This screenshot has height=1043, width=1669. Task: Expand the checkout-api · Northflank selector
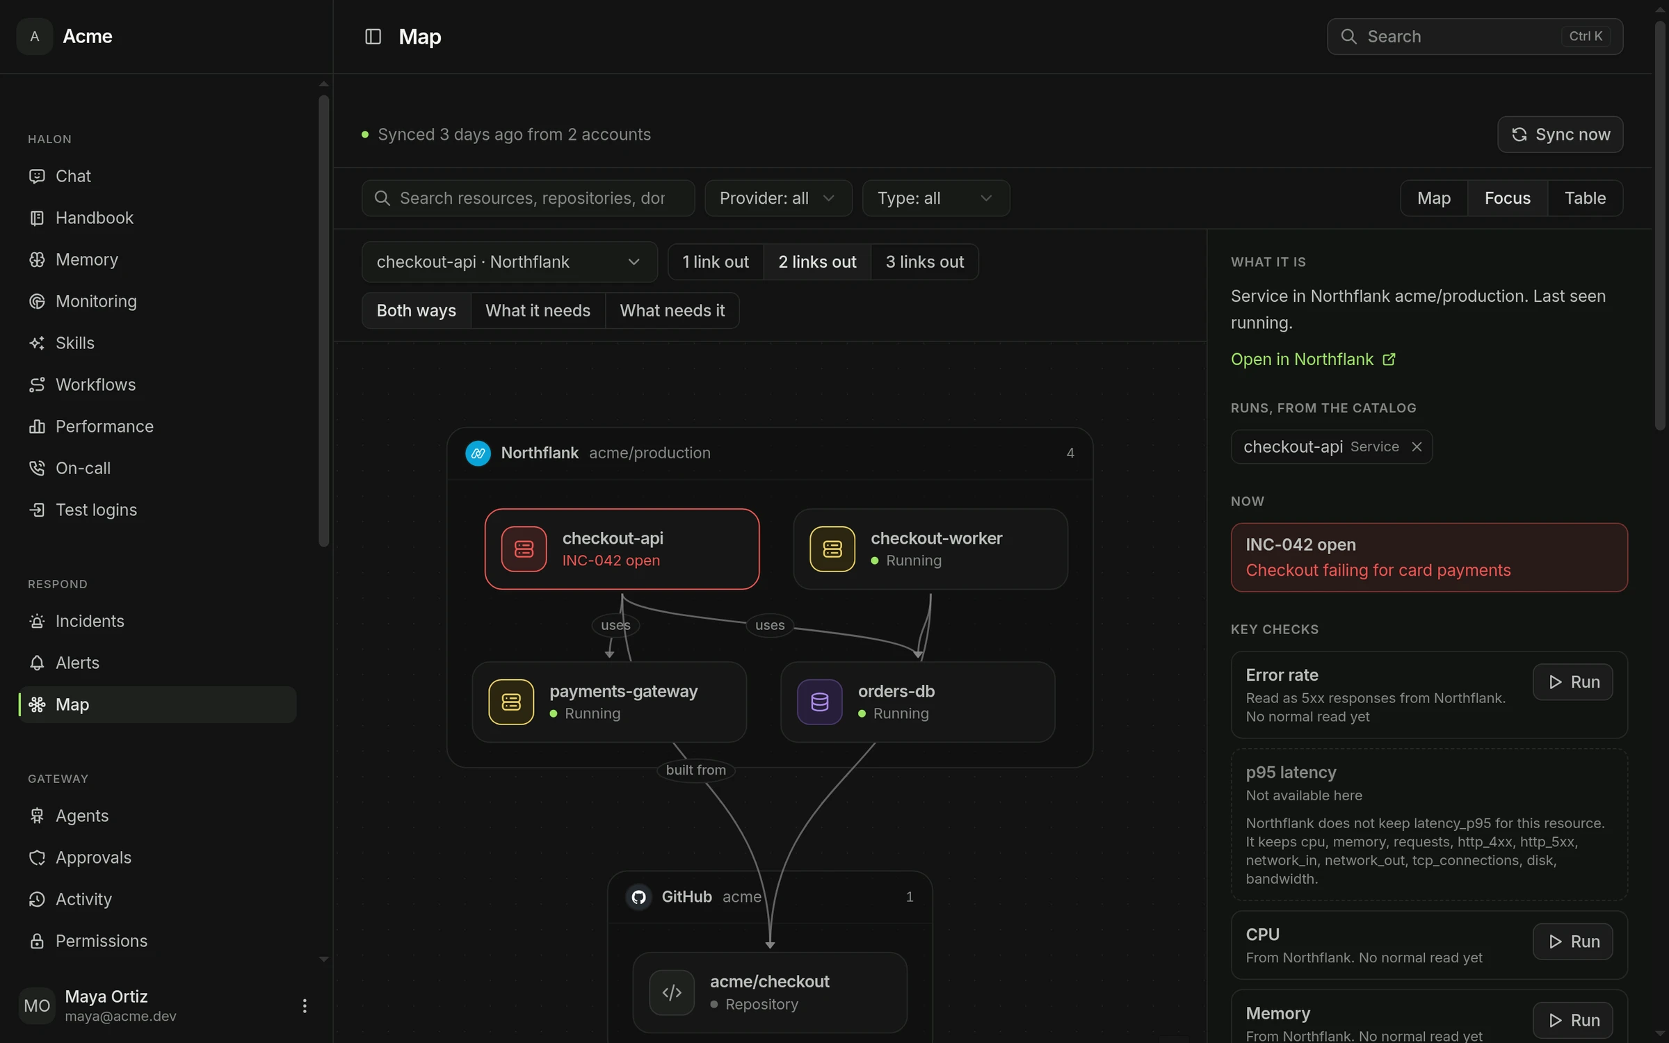[x=509, y=262]
